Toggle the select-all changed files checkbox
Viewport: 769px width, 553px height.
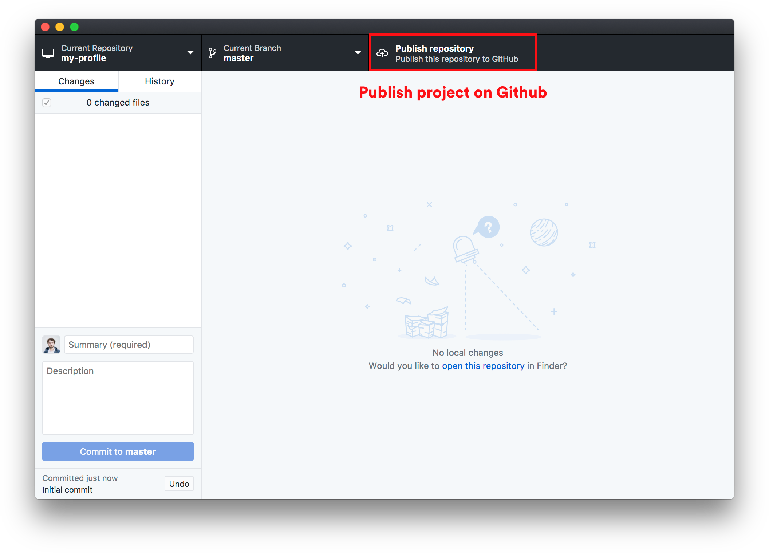pyautogui.click(x=47, y=103)
